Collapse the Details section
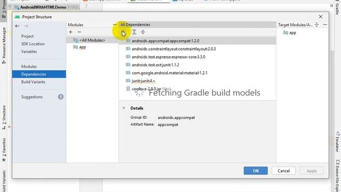 (x=124, y=108)
